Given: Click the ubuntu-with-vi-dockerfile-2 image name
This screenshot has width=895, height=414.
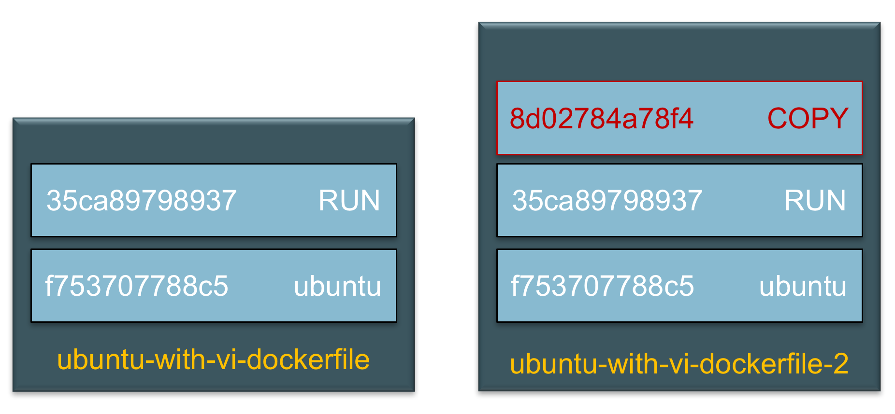Looking at the screenshot, I should (679, 364).
